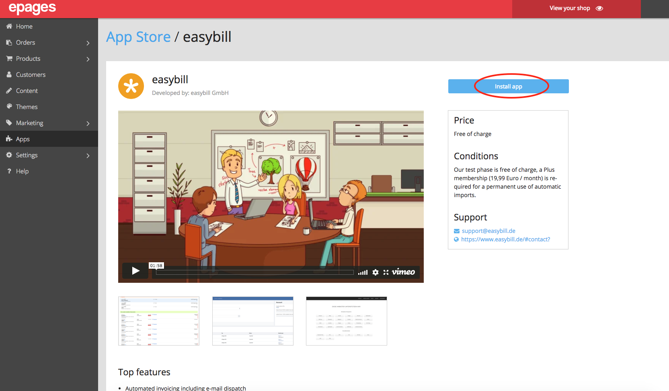The image size is (669, 391).
Task: Click the 'easybill' app title next to logo
Action: (170, 80)
